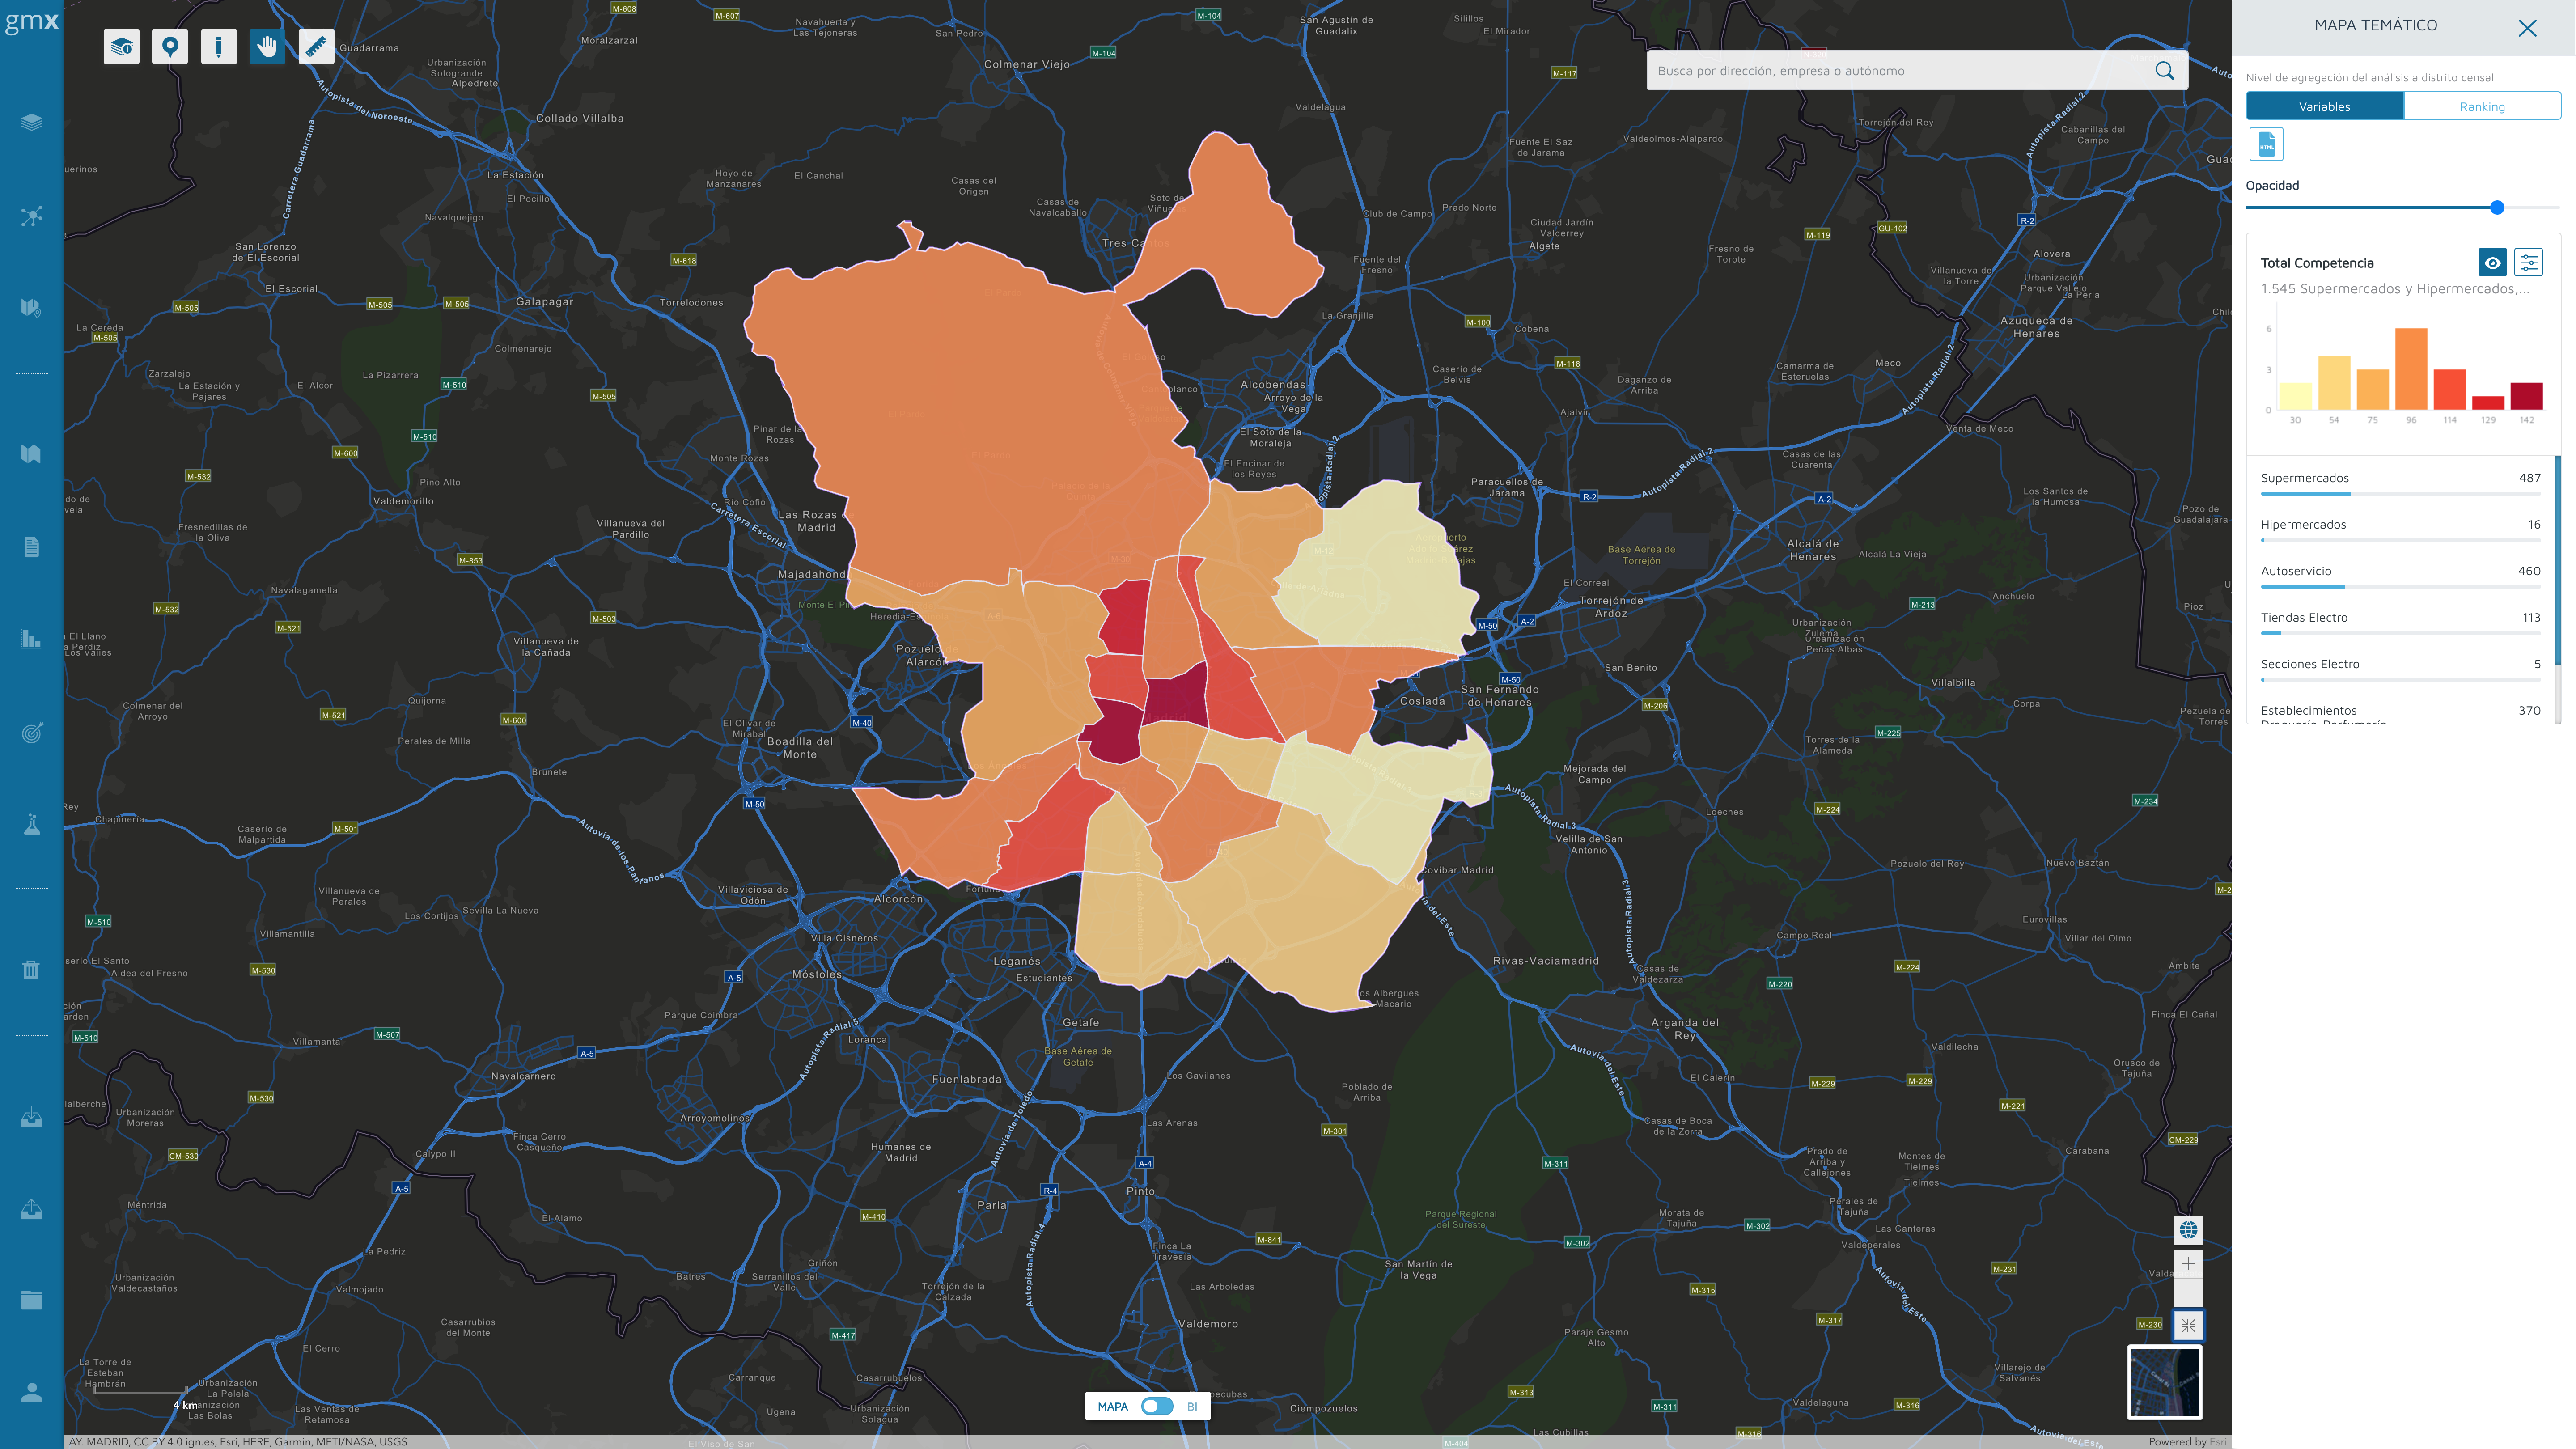The height and width of the screenshot is (1449, 2576).
Task: Toggle Total Competencia layer visibility eye
Action: pos(2492,263)
